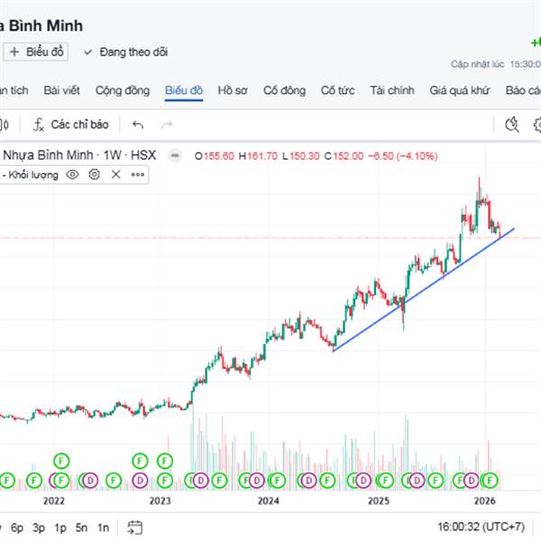
Task: Select the 5n time range
Action: point(81,527)
